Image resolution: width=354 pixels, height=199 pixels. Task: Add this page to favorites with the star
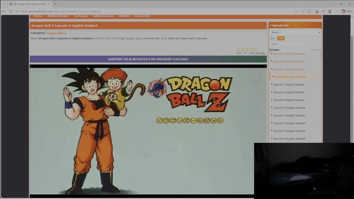click(302, 11)
